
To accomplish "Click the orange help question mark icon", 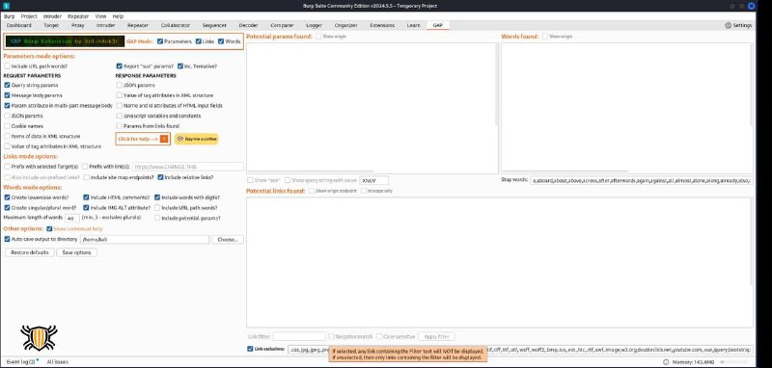I will (x=164, y=139).
